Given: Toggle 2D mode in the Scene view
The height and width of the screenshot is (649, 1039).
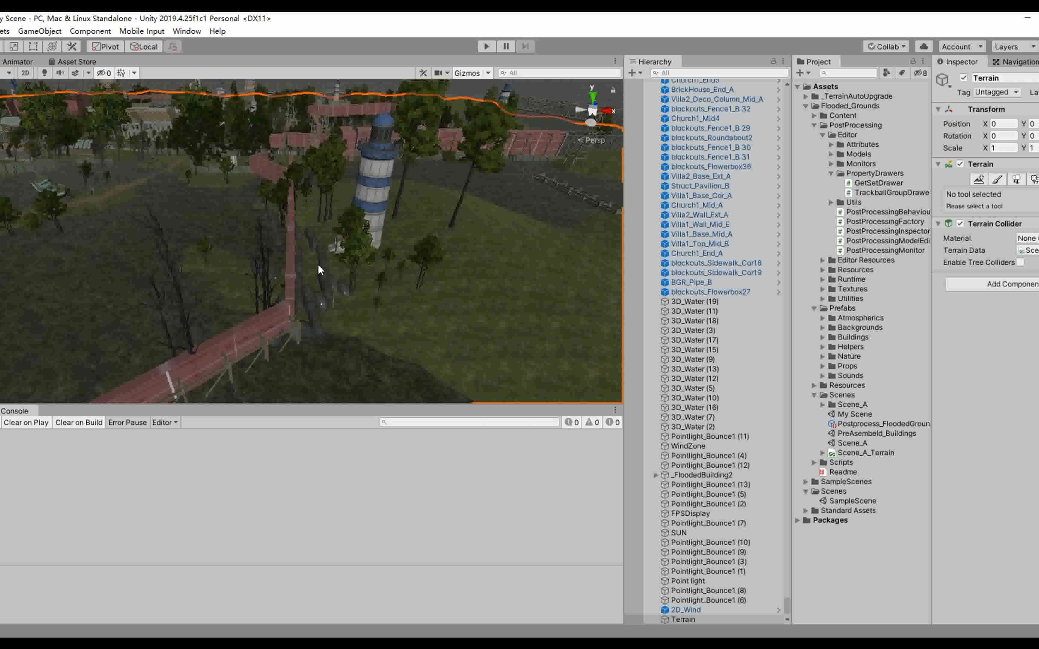Looking at the screenshot, I should point(25,73).
